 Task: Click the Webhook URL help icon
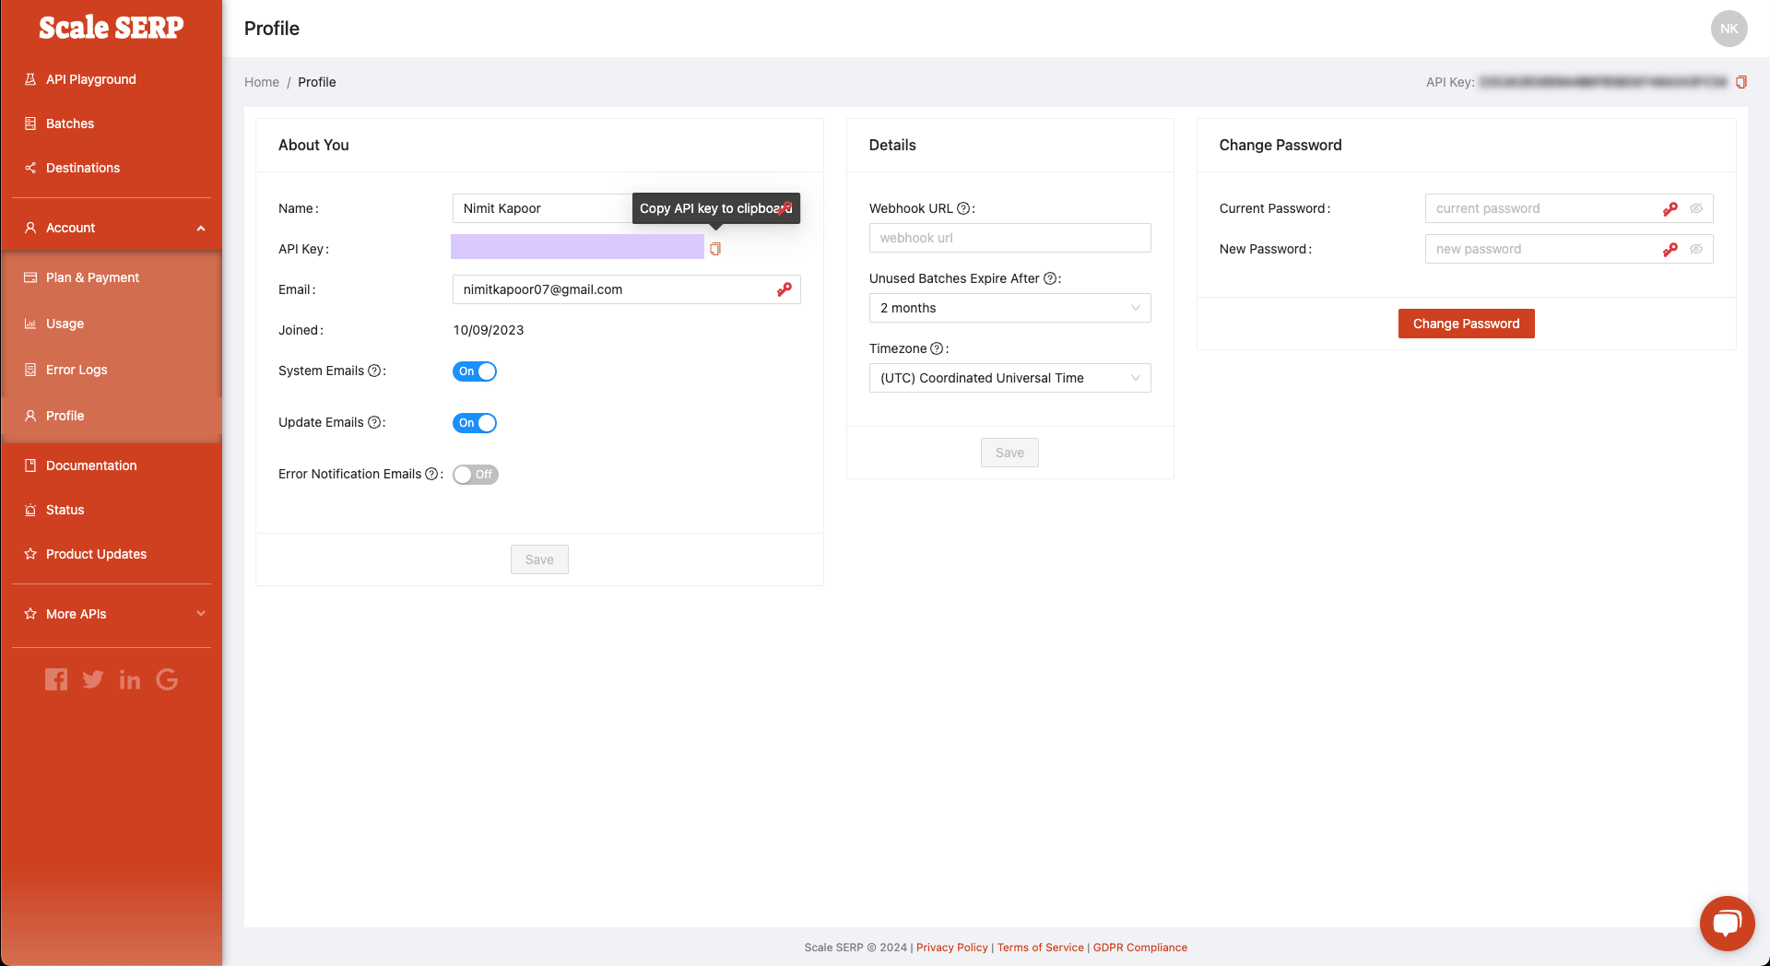point(964,208)
